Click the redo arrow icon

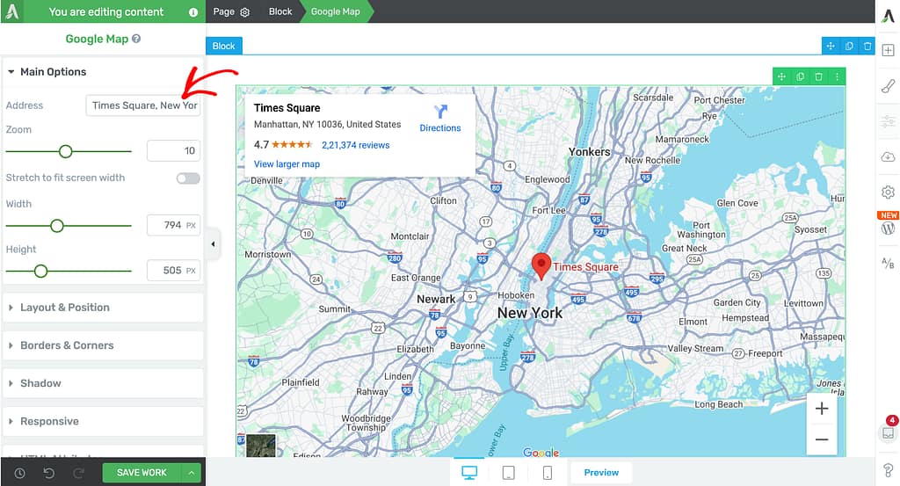[78, 473]
